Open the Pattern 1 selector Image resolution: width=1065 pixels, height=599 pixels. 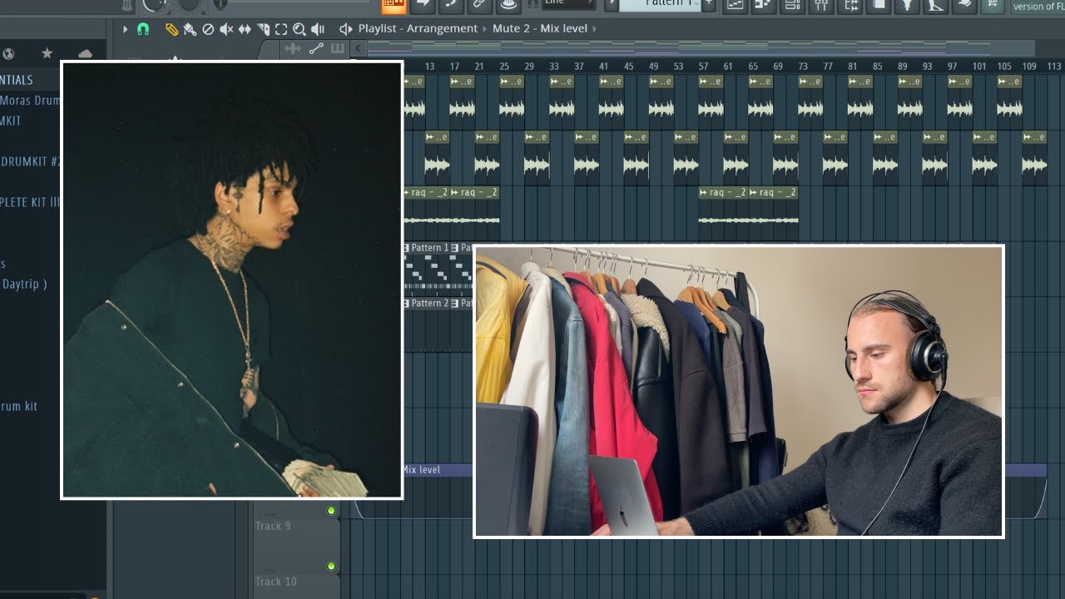[x=659, y=4]
